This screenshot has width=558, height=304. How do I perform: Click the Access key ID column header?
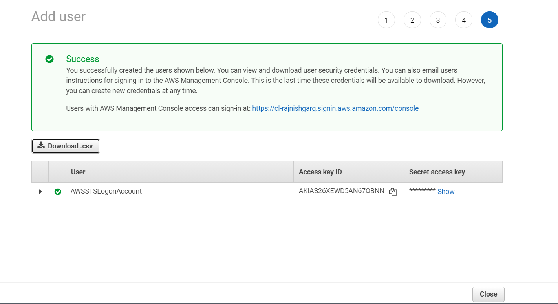click(x=349, y=172)
